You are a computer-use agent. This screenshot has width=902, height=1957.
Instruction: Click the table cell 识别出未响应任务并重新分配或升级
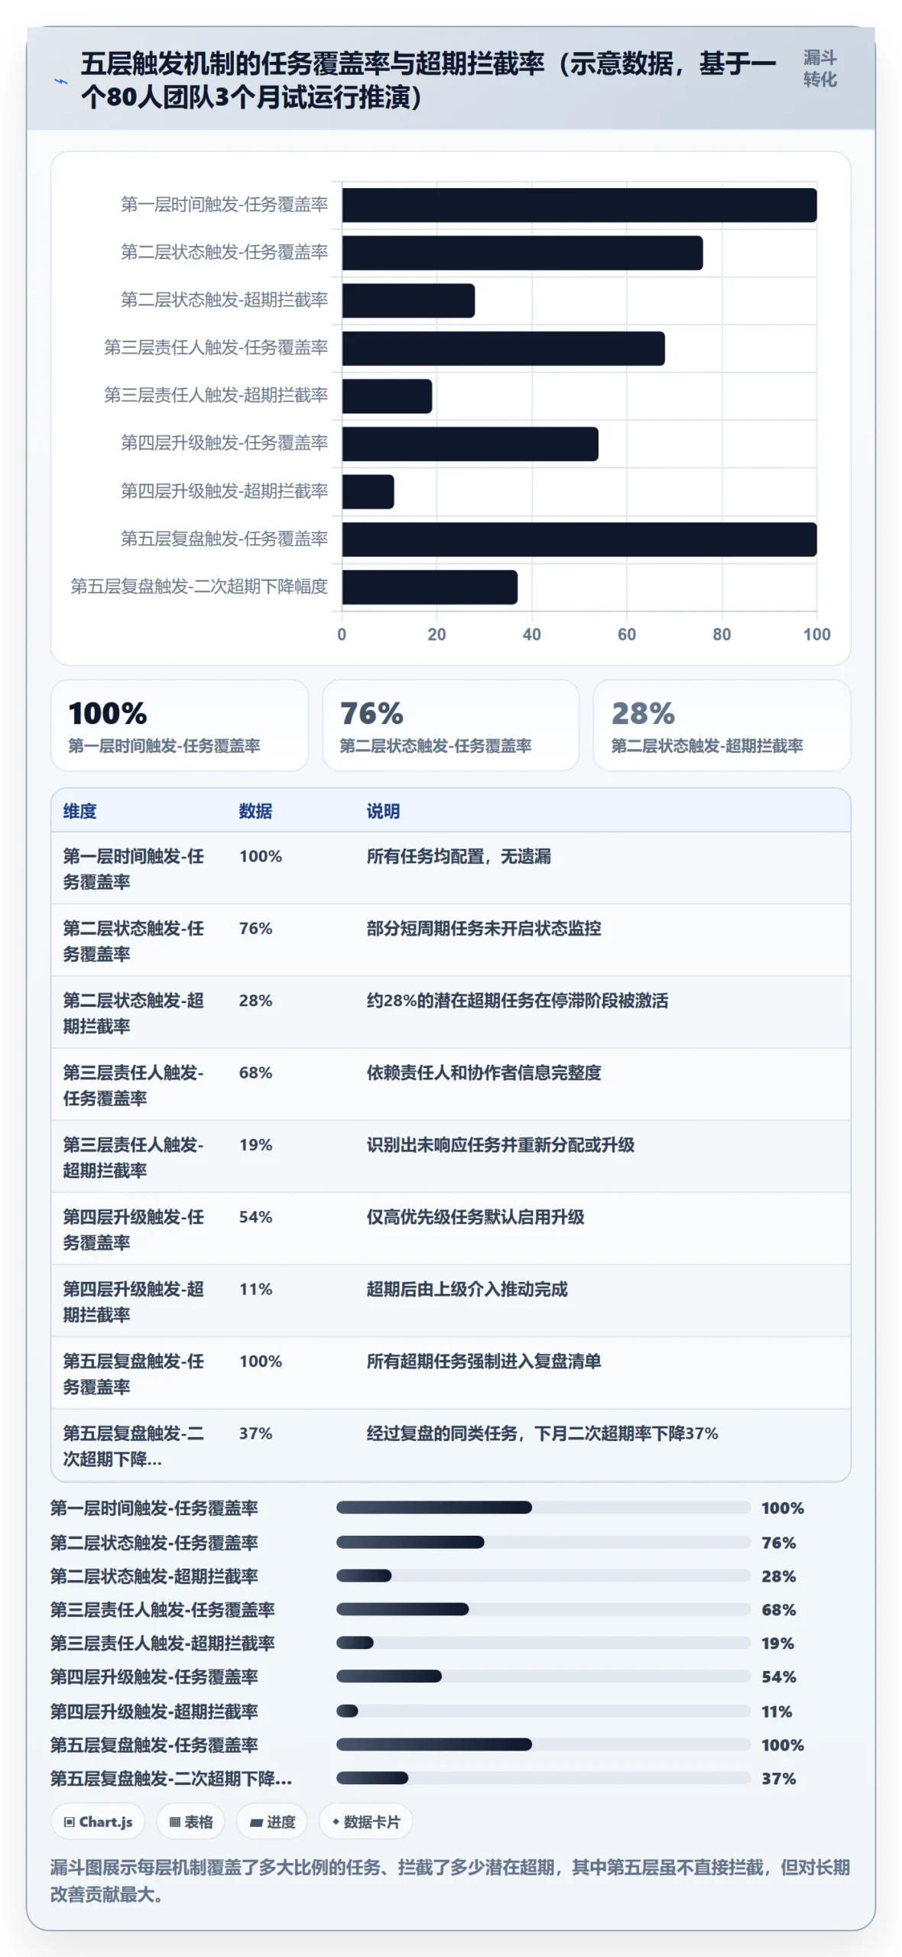501,1144
